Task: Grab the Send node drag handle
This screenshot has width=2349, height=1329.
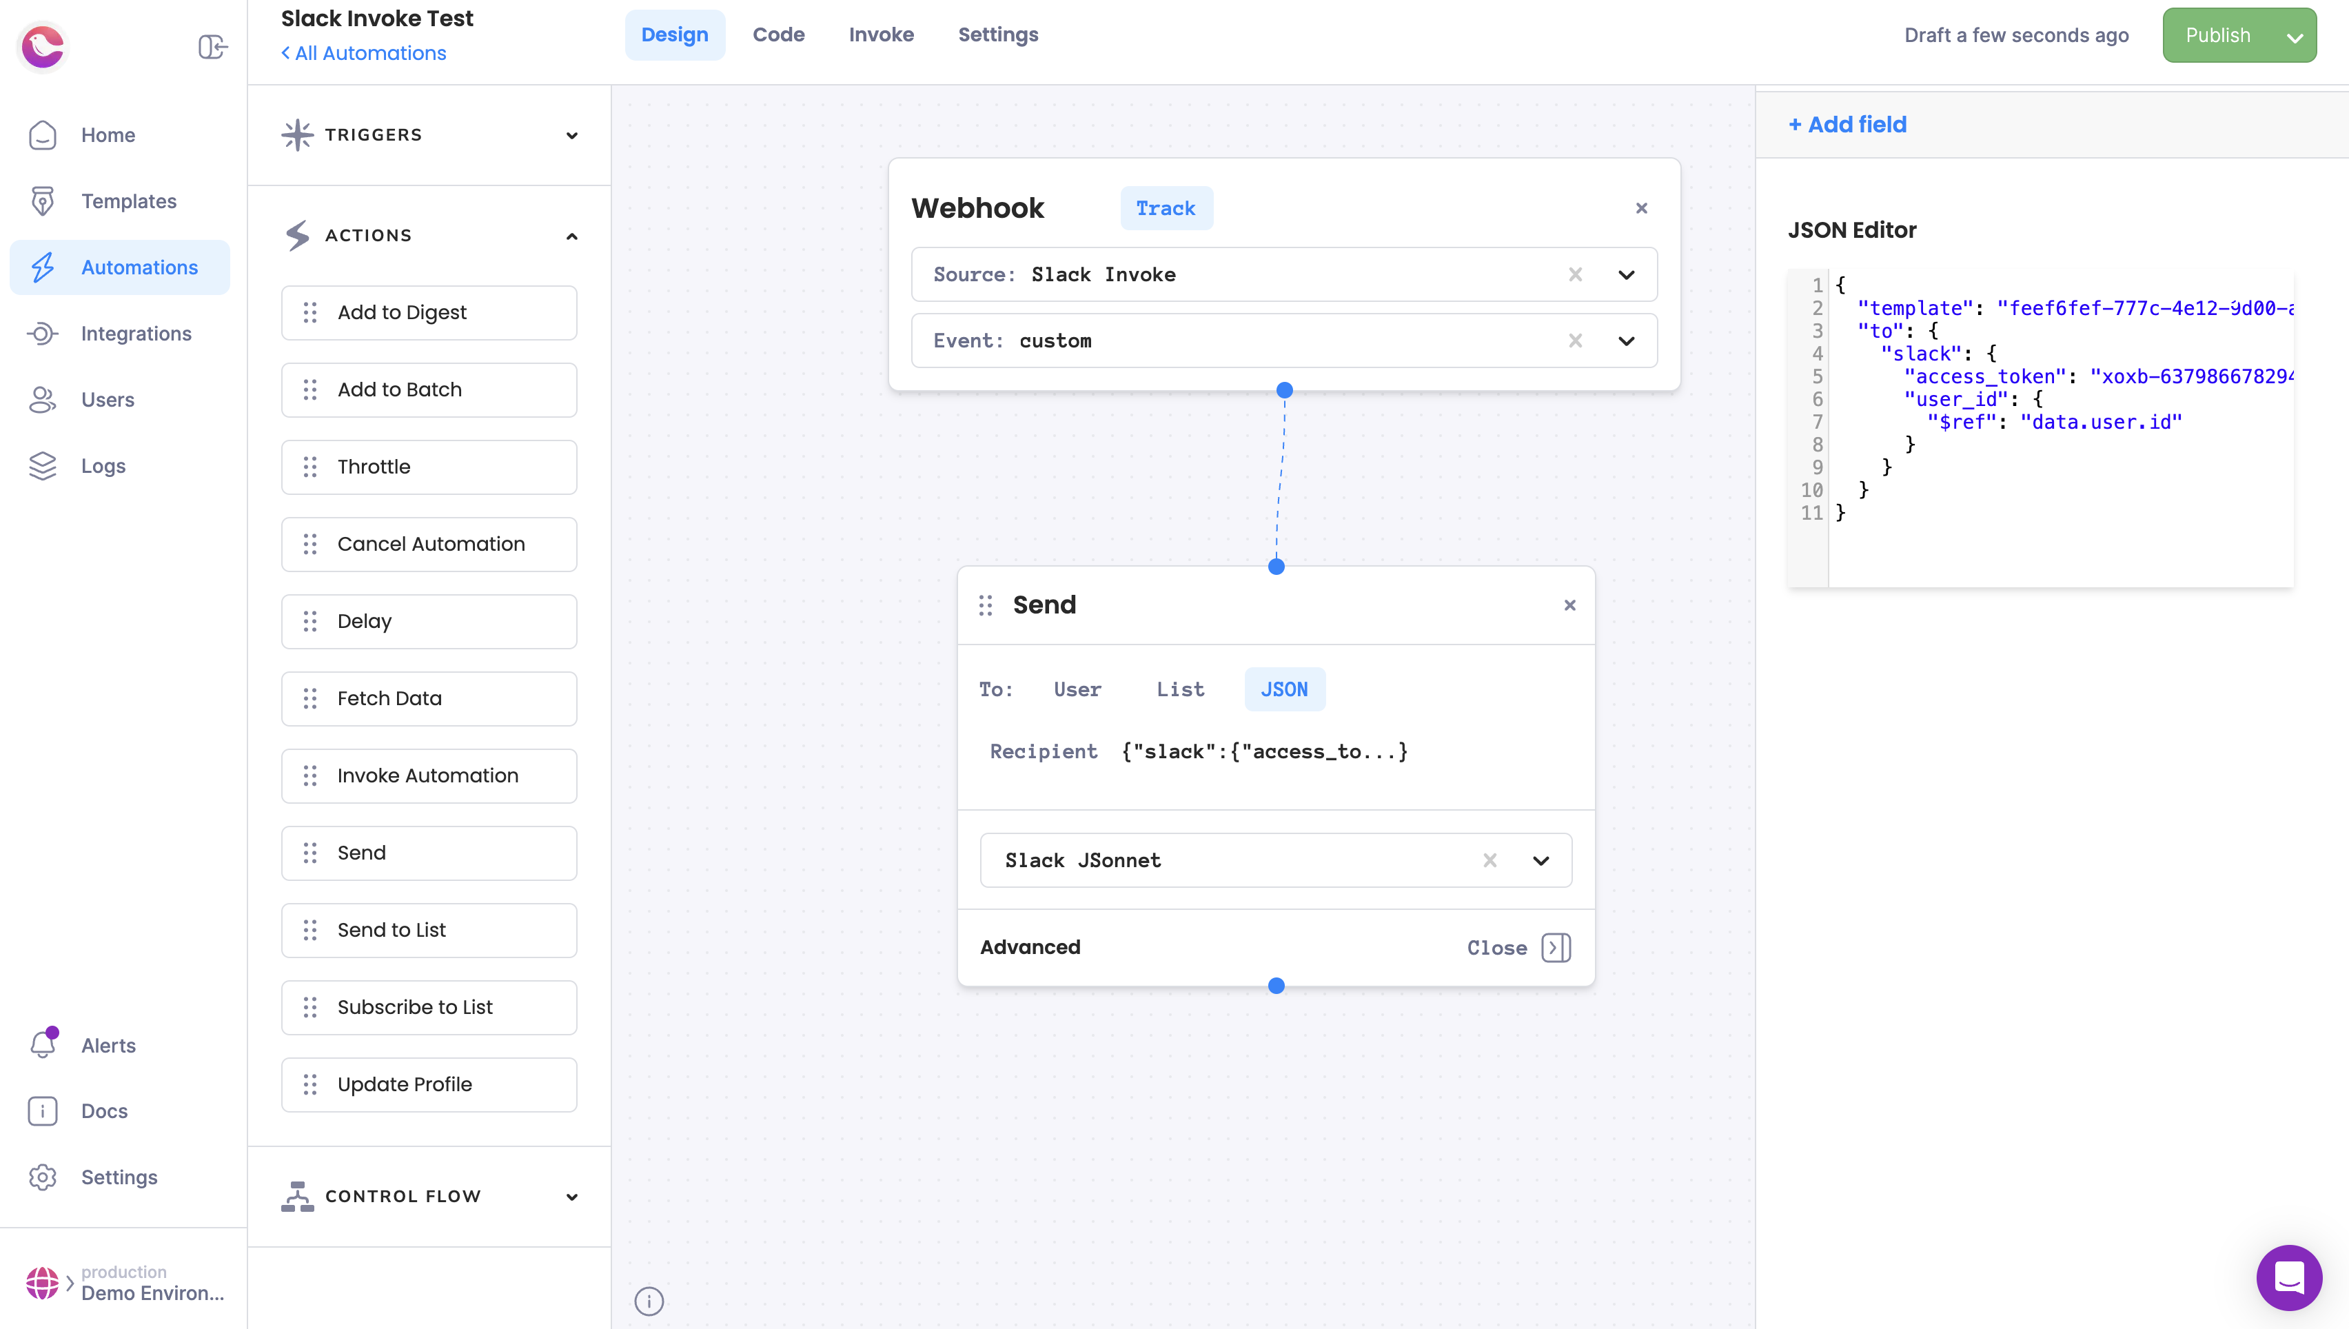Action: click(x=986, y=605)
